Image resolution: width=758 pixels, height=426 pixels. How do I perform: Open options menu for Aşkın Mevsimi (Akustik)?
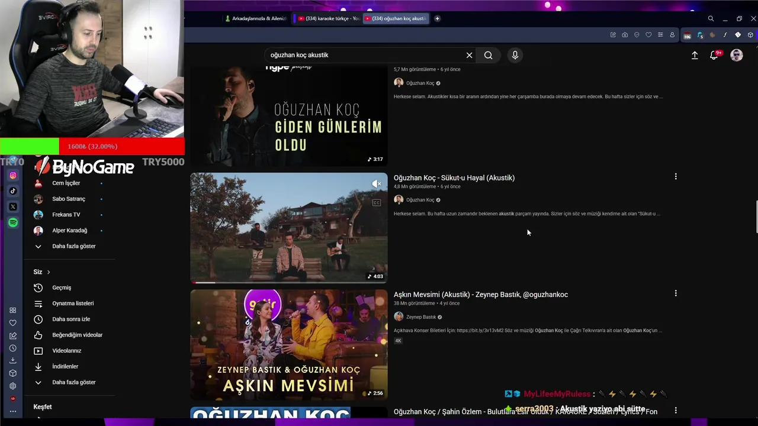(676, 293)
